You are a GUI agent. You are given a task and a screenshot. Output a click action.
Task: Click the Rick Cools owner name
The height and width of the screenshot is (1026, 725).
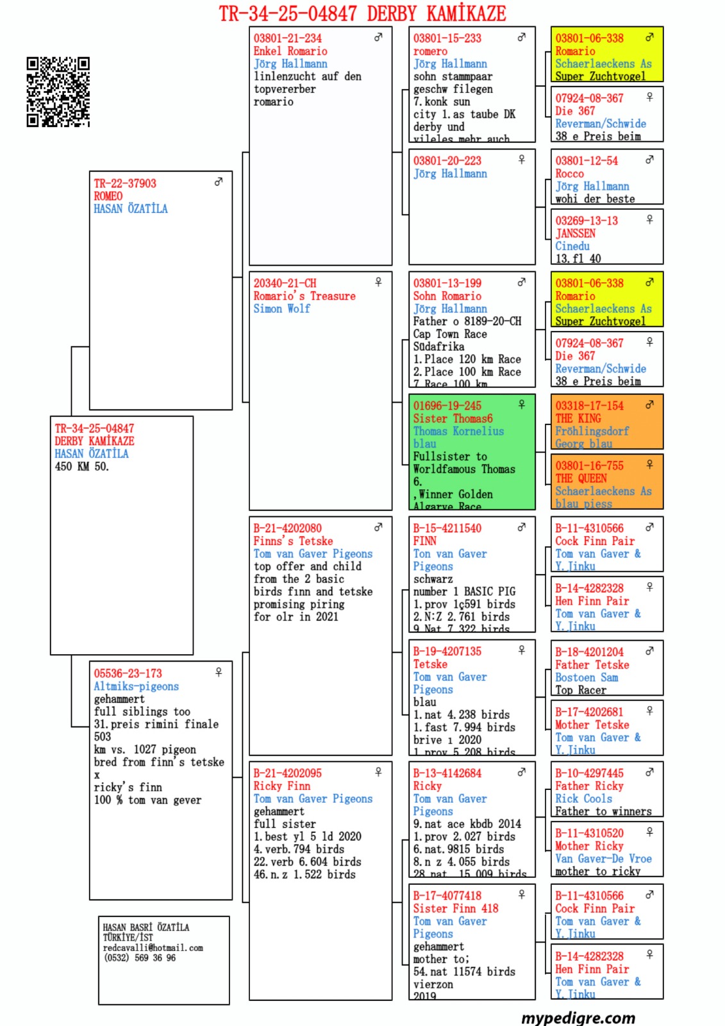pos(583,798)
